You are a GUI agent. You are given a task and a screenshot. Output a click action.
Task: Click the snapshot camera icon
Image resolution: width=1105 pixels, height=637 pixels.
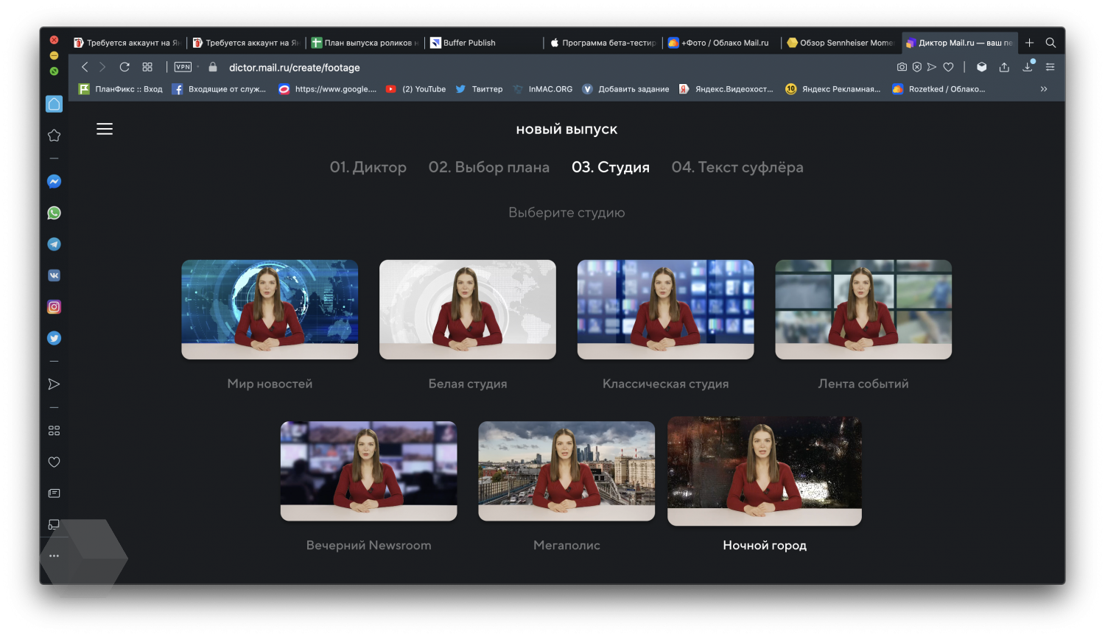tap(902, 67)
